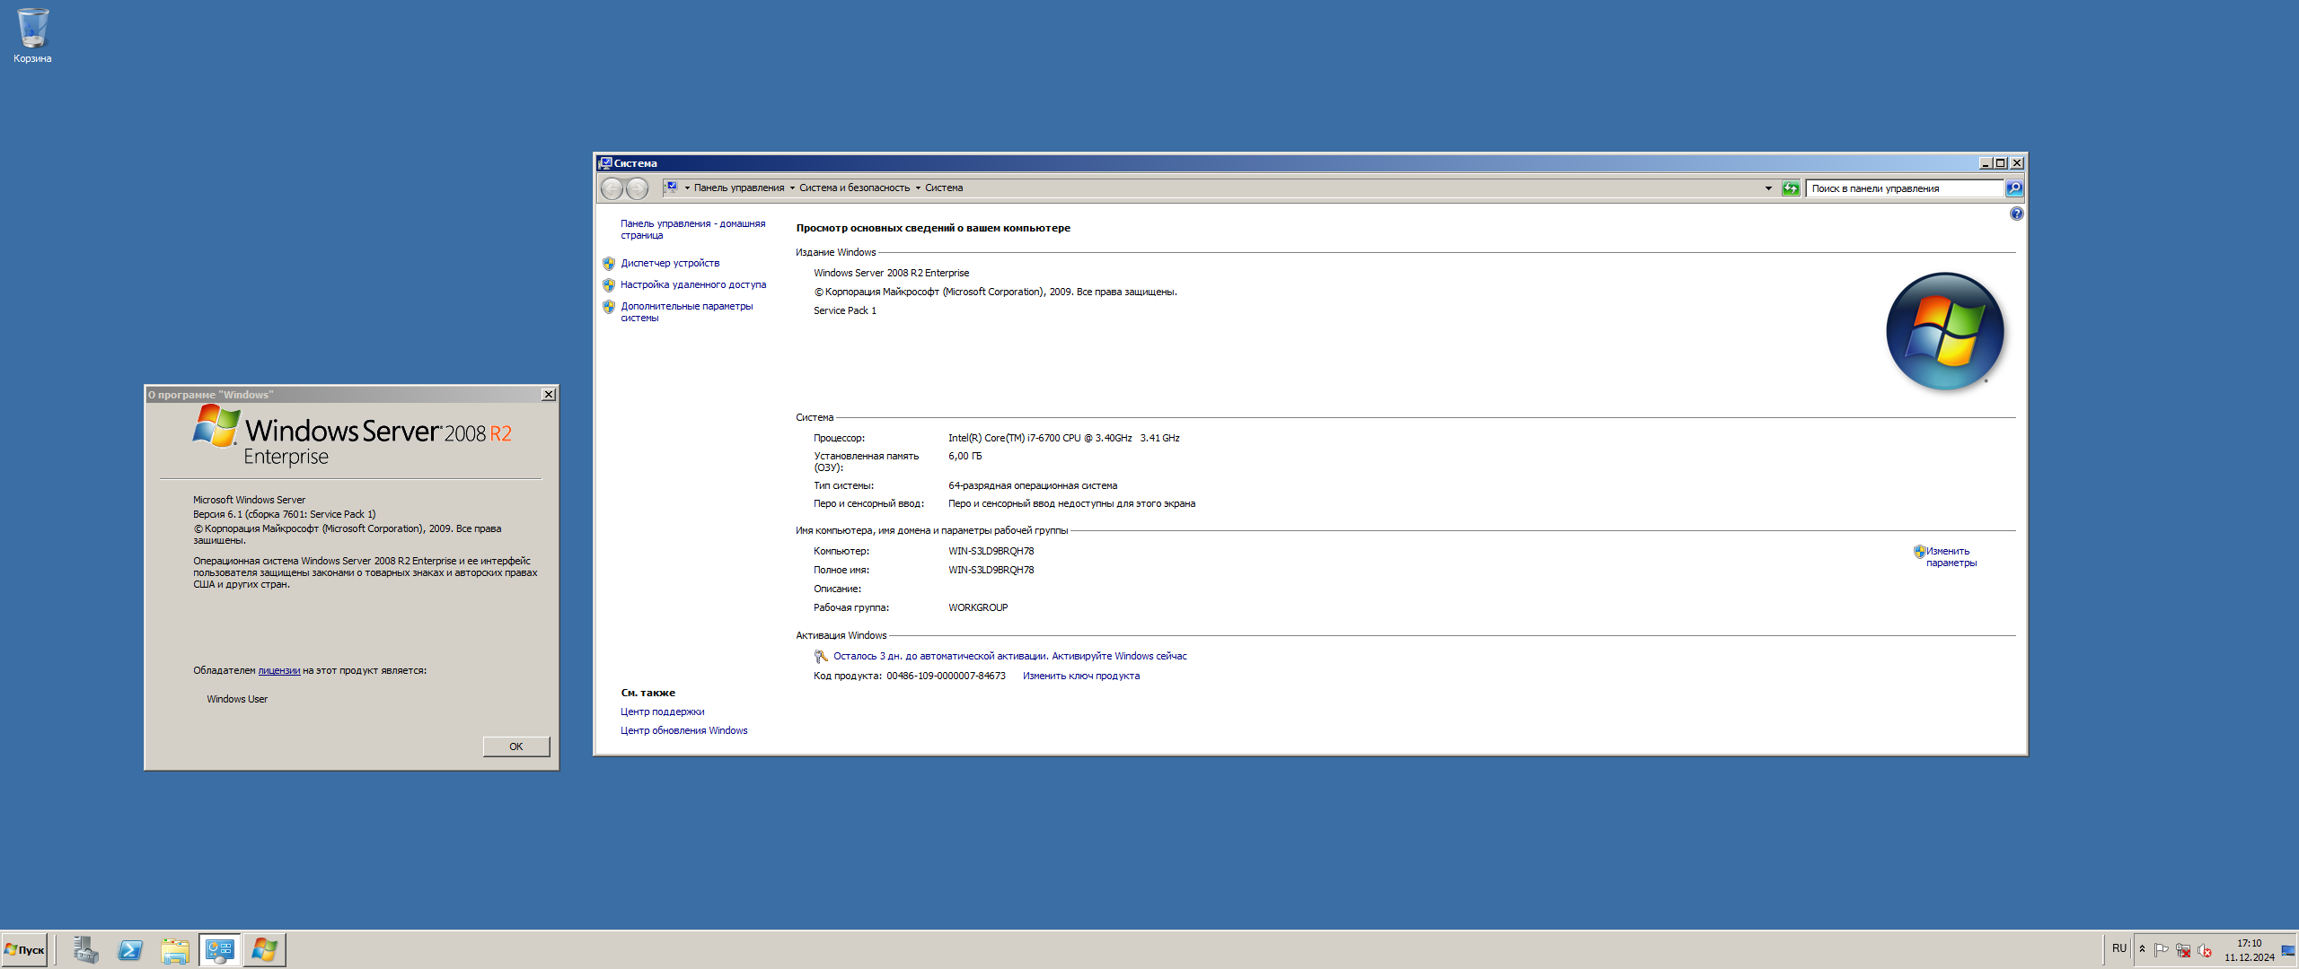The width and height of the screenshot is (2299, 969).
Task: Click the shield icon beside Диспетчер устройств
Action: 609,264
